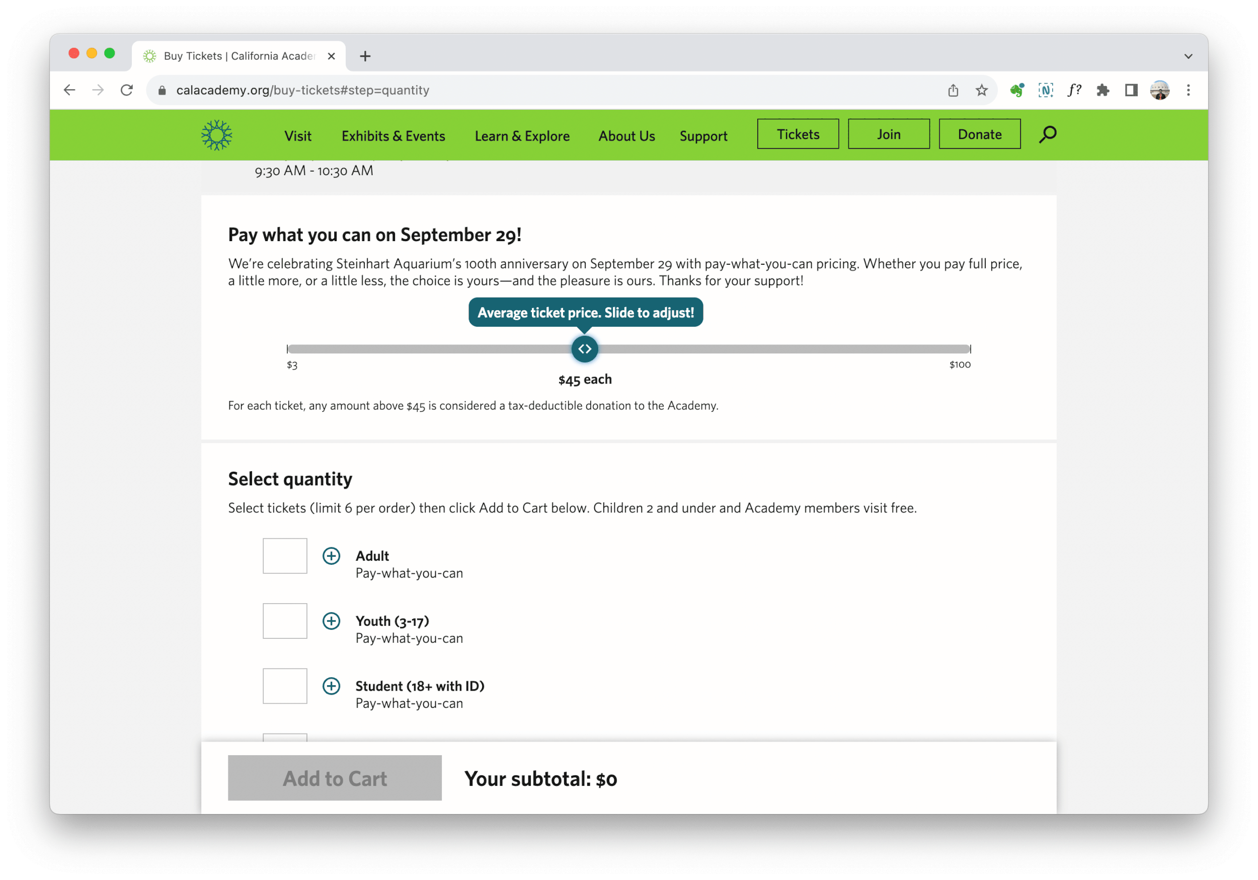The width and height of the screenshot is (1258, 880).
Task: Increase Adult ticket quantity with plus
Action: [331, 555]
